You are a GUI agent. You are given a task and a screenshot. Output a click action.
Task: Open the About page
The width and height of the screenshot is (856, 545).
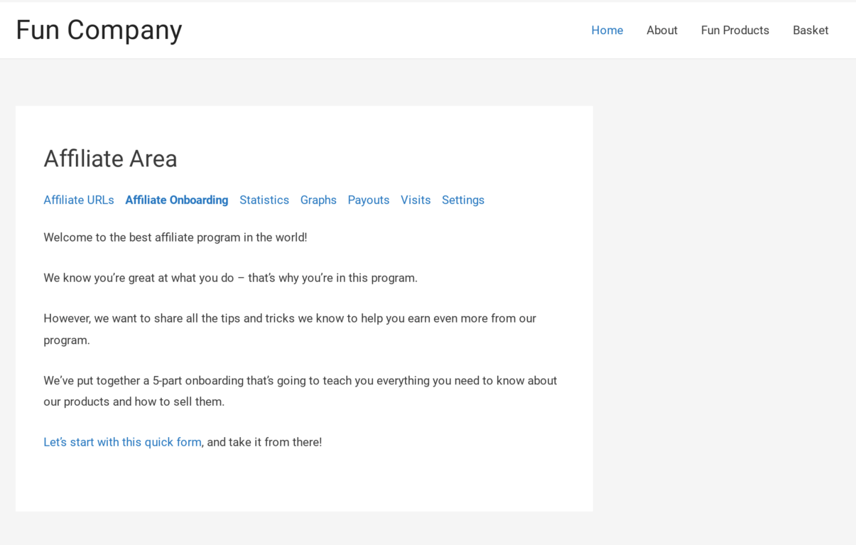pos(661,30)
